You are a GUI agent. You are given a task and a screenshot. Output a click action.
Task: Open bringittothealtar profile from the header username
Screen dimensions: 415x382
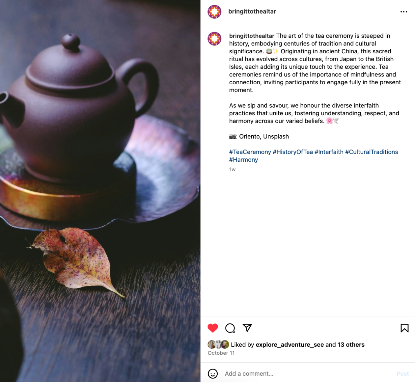tap(252, 12)
